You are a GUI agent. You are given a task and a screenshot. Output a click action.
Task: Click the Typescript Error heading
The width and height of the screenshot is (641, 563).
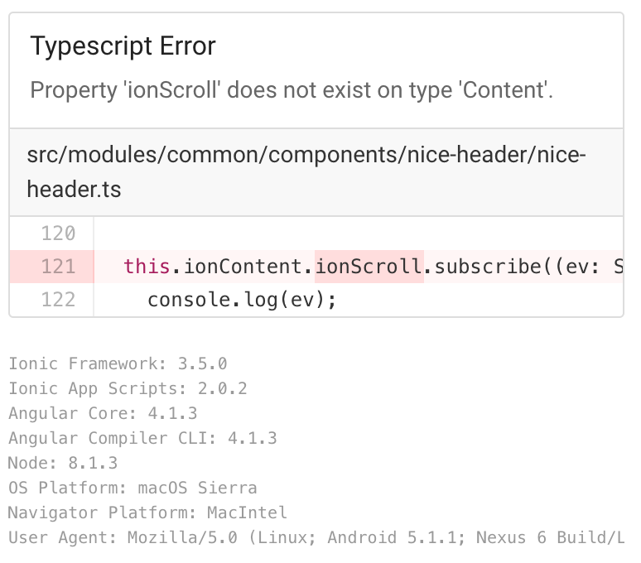pos(123,46)
